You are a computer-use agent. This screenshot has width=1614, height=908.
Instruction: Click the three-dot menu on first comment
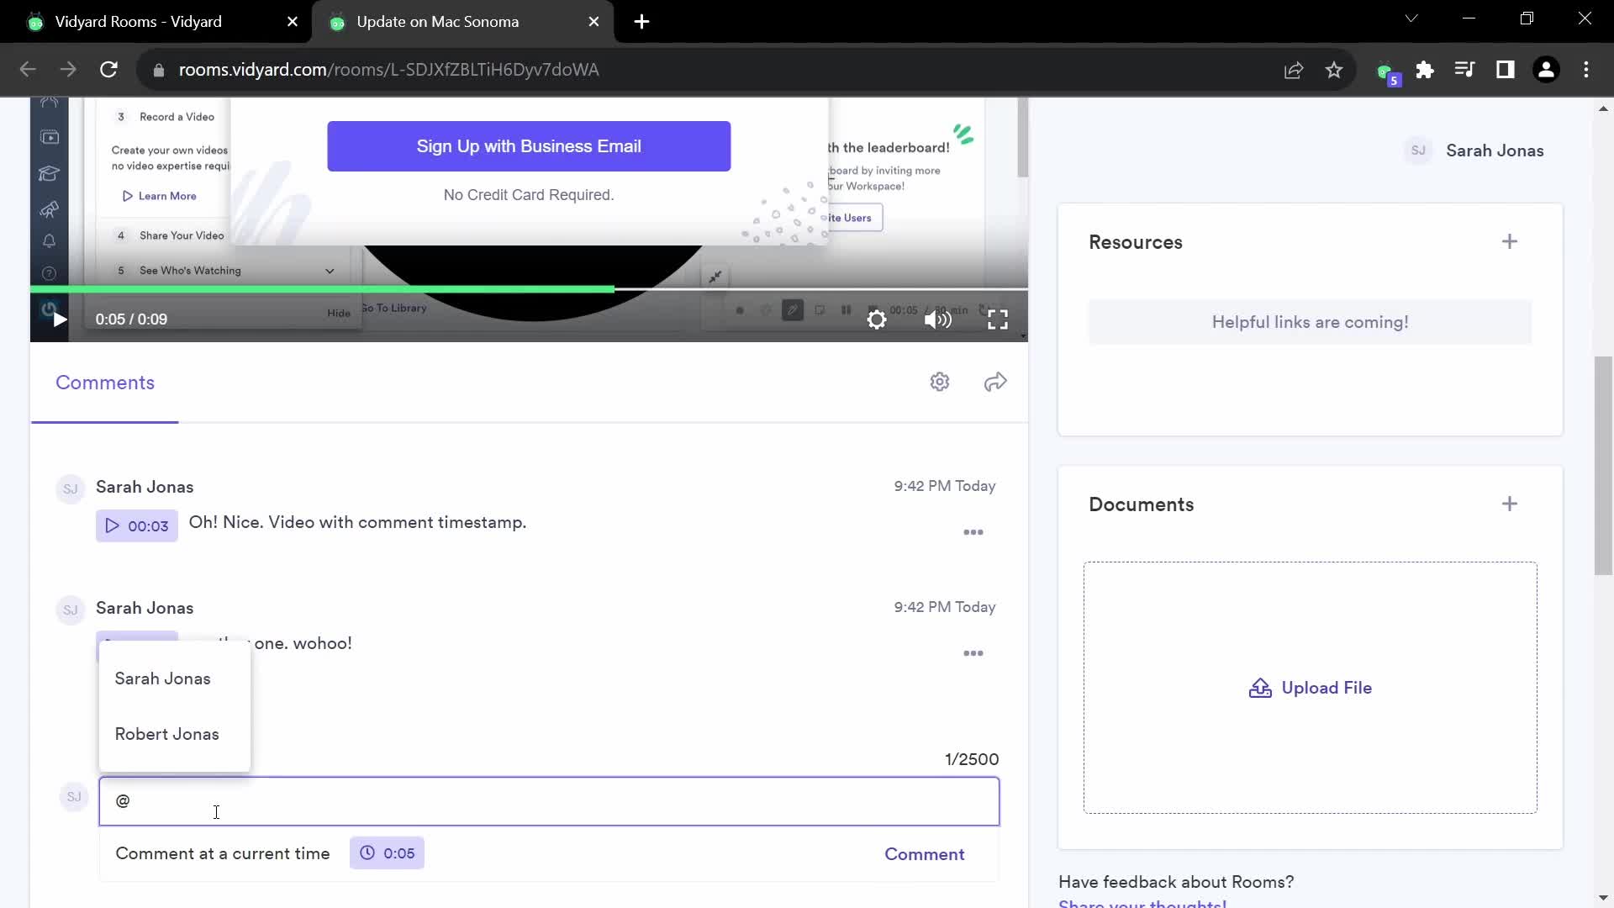click(x=973, y=532)
